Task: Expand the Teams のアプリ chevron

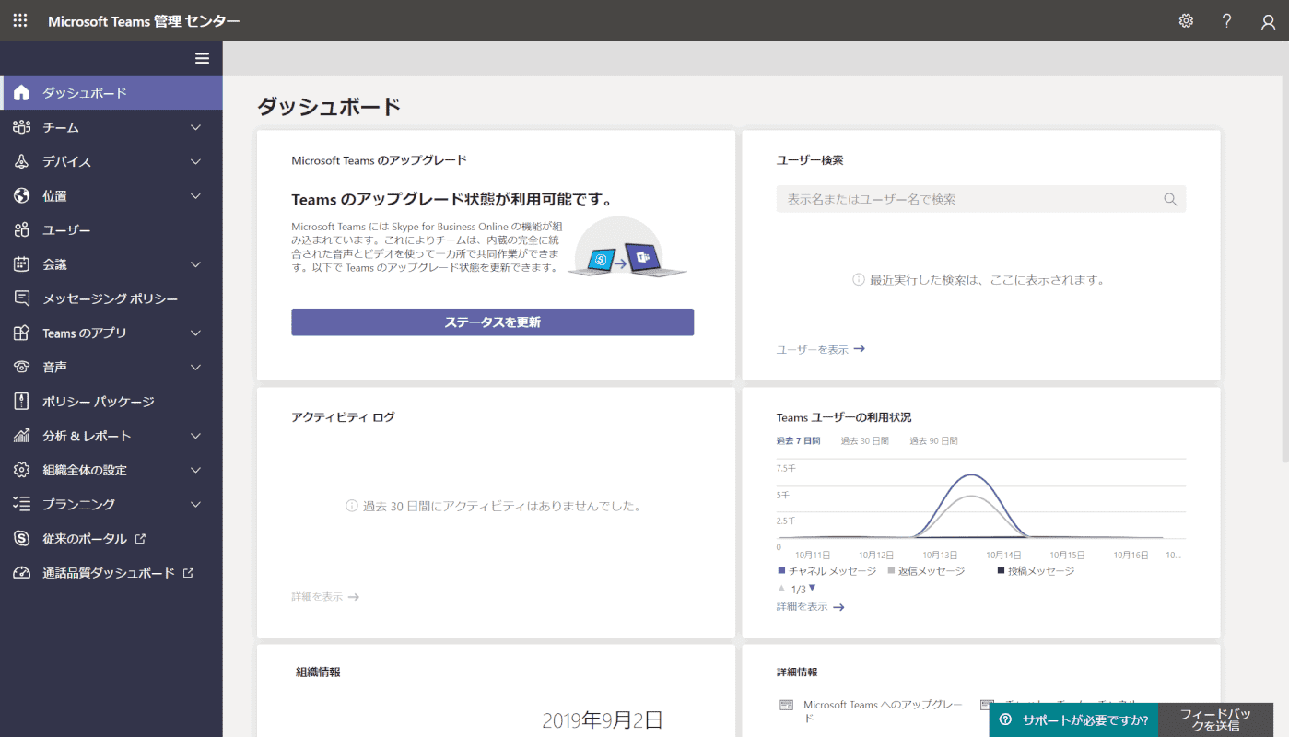Action: (x=195, y=333)
